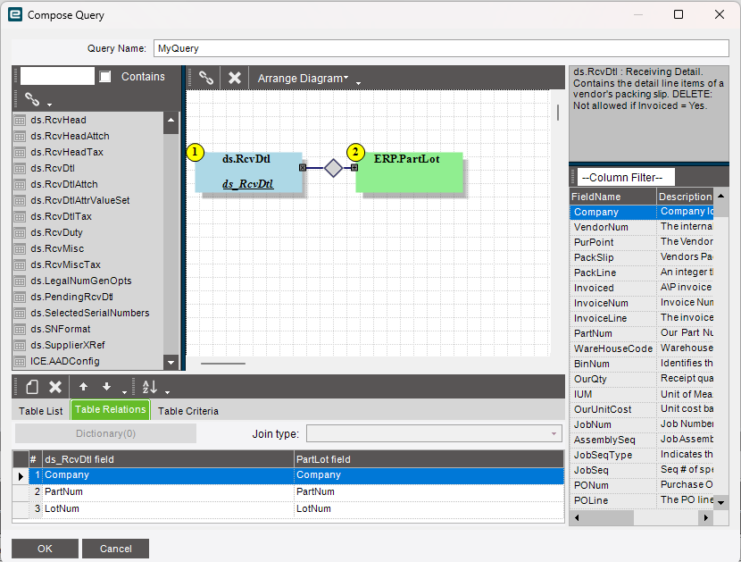This screenshot has width=741, height=562.
Task: Click the table icon beside ds.RcvDtlTax
Action: coord(20,216)
